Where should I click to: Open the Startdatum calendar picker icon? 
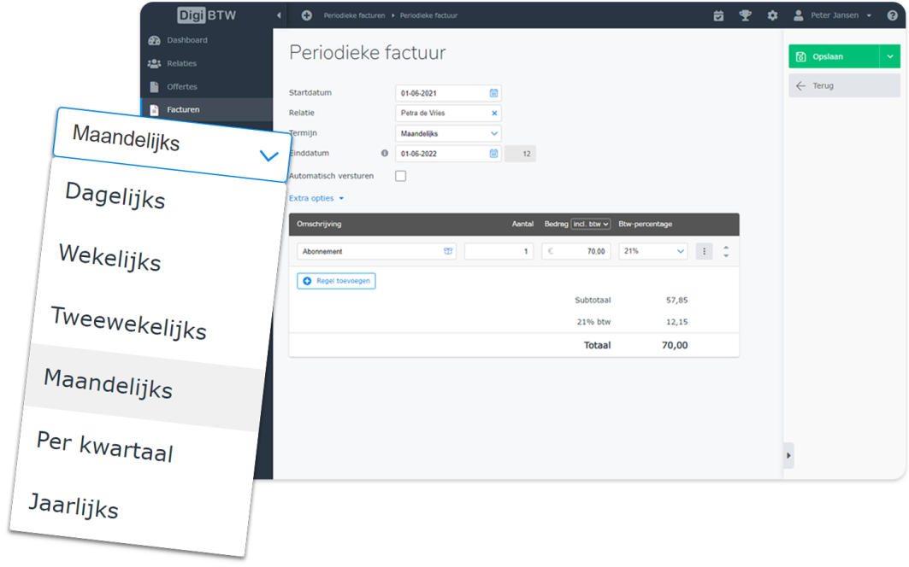tap(493, 93)
